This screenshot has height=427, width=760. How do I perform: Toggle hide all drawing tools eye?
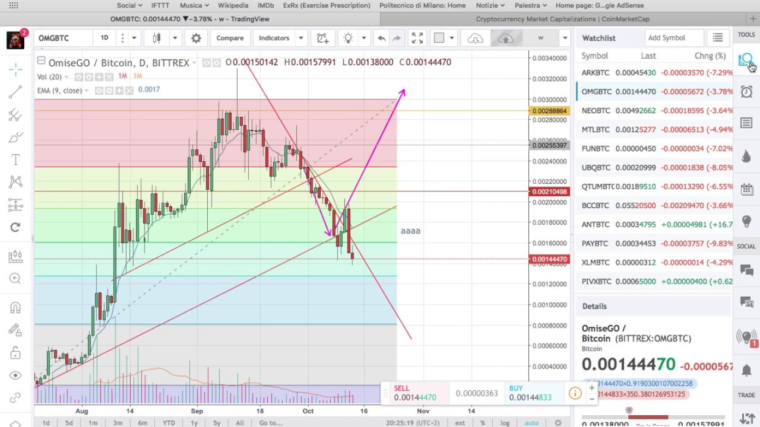[15, 375]
